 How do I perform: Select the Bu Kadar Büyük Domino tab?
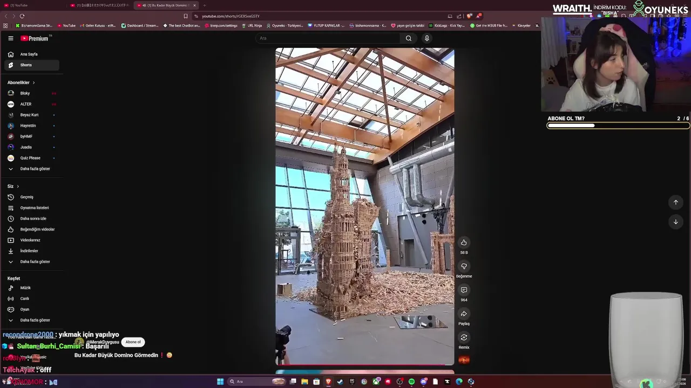(166, 5)
